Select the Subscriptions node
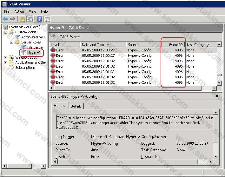Image resolution: width=225 pixels, height=177 pixels. click(25, 68)
